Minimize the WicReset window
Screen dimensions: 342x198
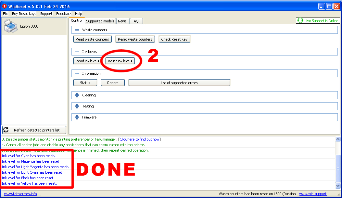point(321,6)
